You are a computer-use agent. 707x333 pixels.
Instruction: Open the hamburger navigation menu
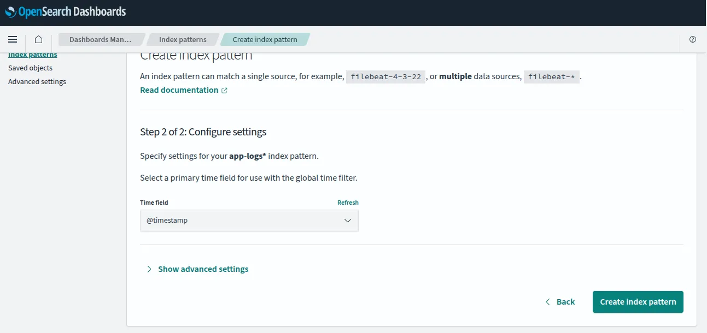(13, 39)
